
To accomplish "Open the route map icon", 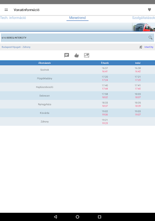I will [87, 55].
